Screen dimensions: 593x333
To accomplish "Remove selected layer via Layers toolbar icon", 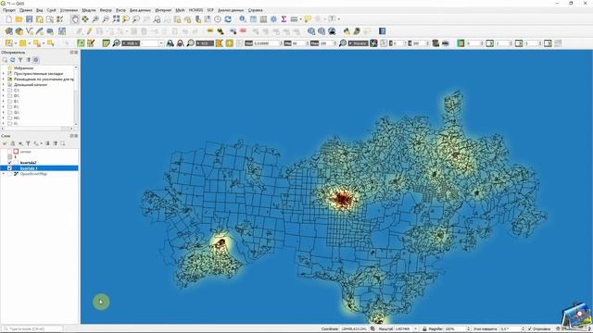I will click(63, 143).
